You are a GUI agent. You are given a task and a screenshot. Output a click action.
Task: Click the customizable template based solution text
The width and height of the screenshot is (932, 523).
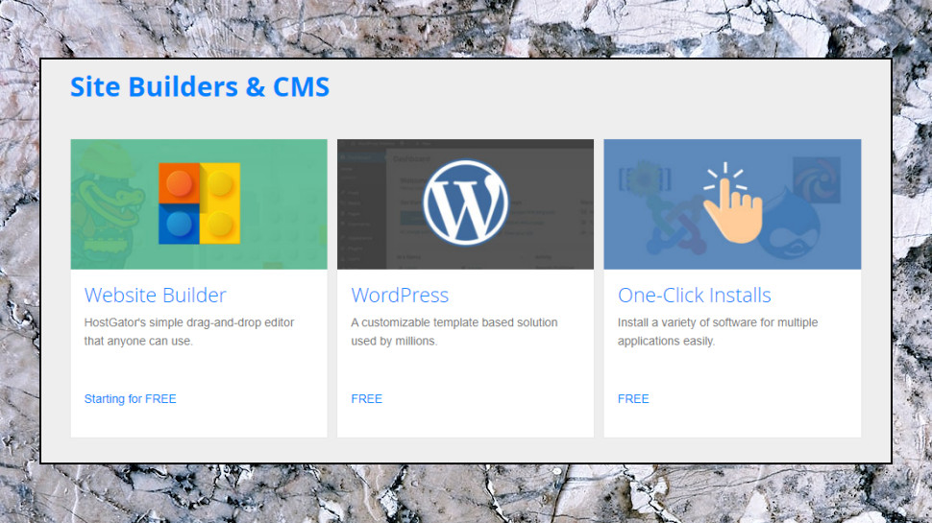click(x=454, y=332)
